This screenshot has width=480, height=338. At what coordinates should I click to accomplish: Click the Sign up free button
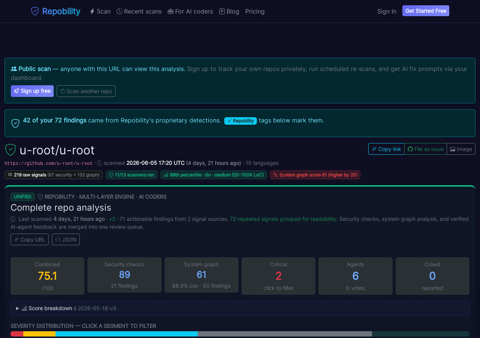[32, 91]
